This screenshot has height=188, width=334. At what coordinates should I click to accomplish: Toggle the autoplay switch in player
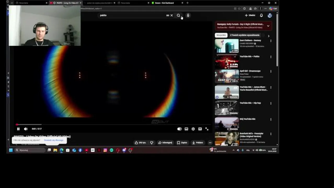coord(180,129)
